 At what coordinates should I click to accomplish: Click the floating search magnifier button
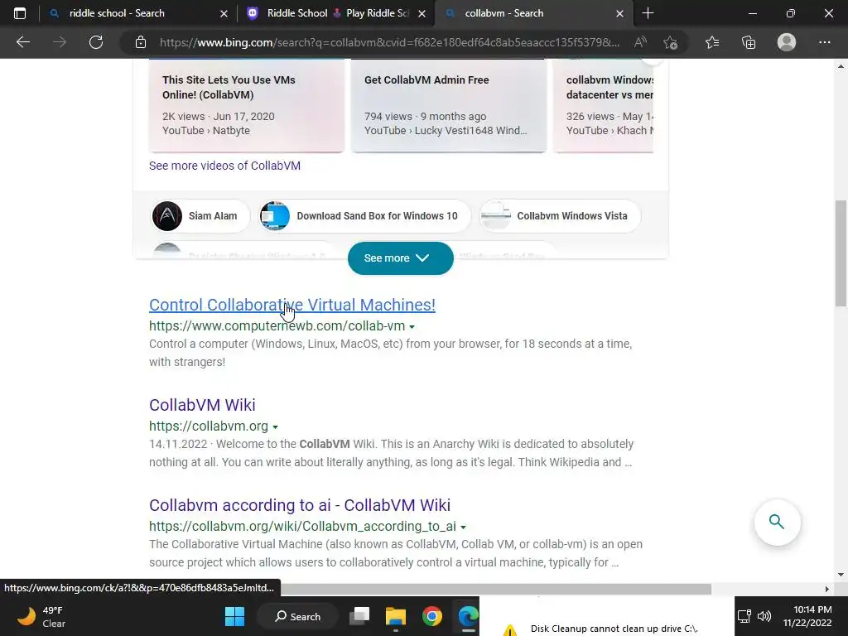pyautogui.click(x=777, y=522)
